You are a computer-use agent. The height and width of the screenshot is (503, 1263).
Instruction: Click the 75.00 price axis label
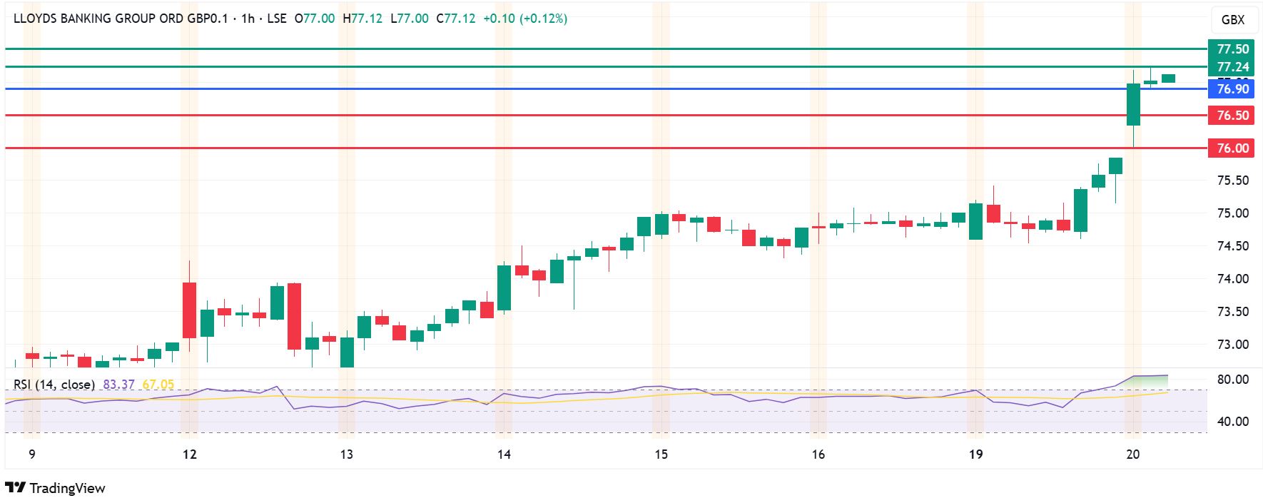pyautogui.click(x=1233, y=213)
